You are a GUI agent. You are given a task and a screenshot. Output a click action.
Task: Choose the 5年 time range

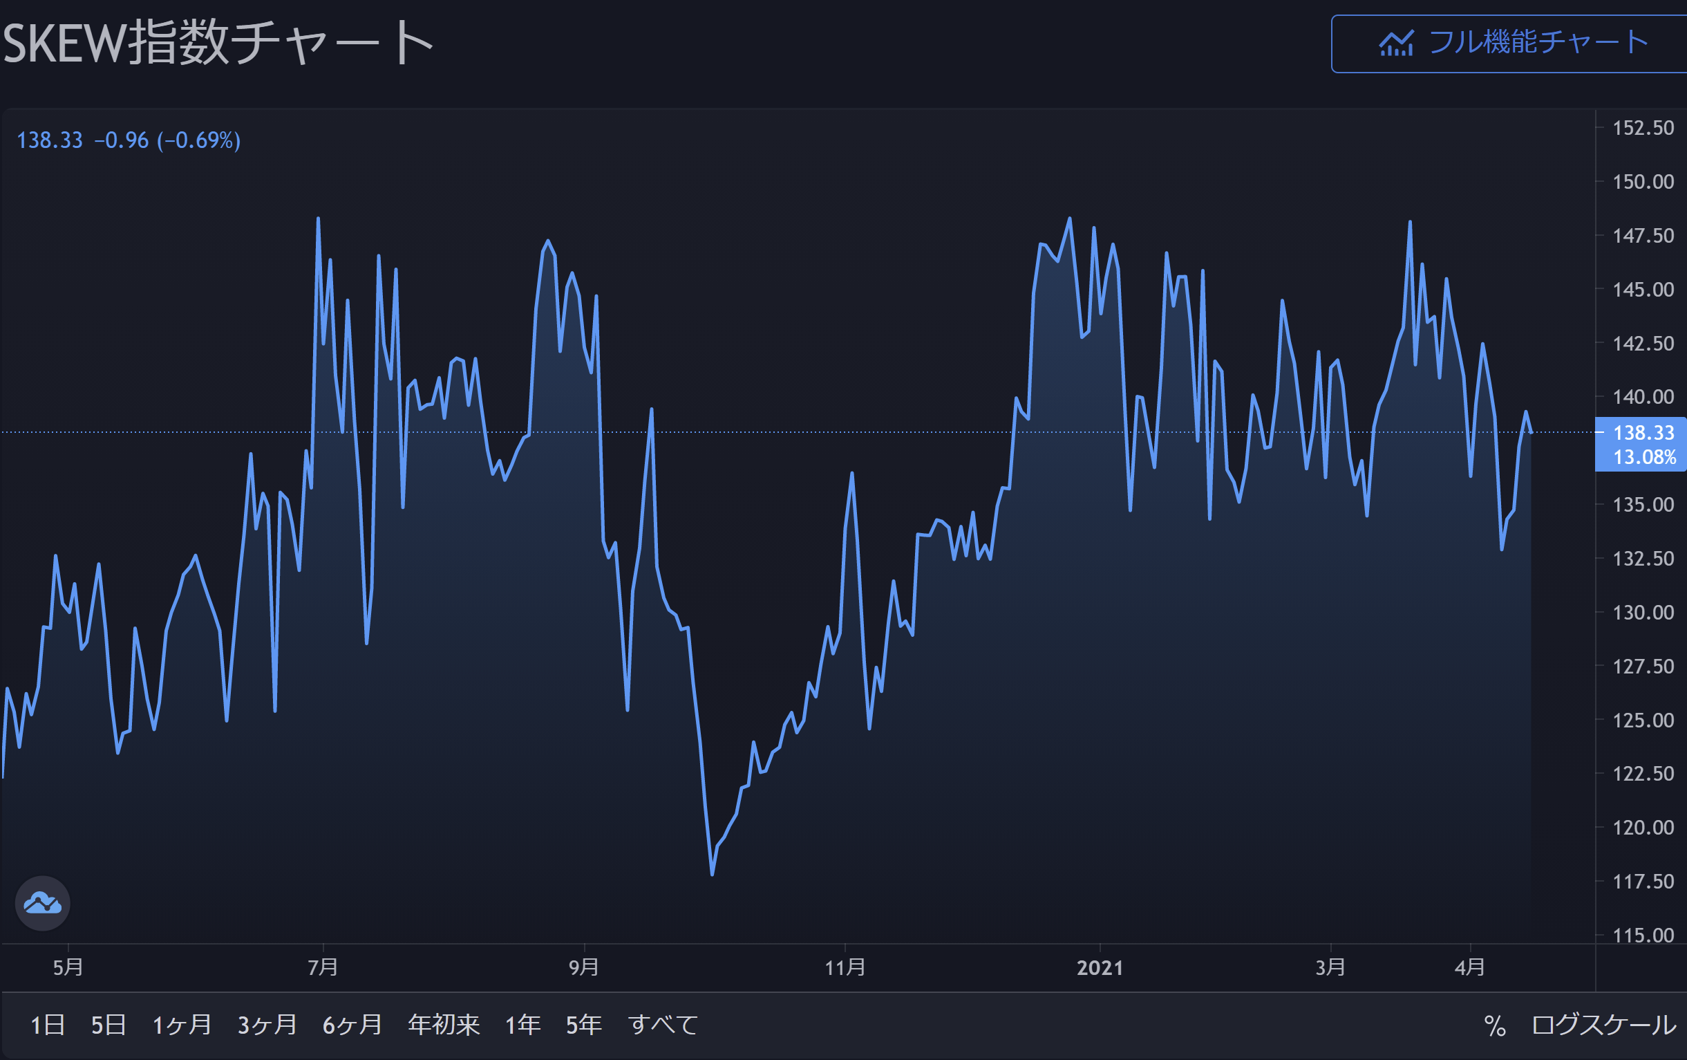583,1025
